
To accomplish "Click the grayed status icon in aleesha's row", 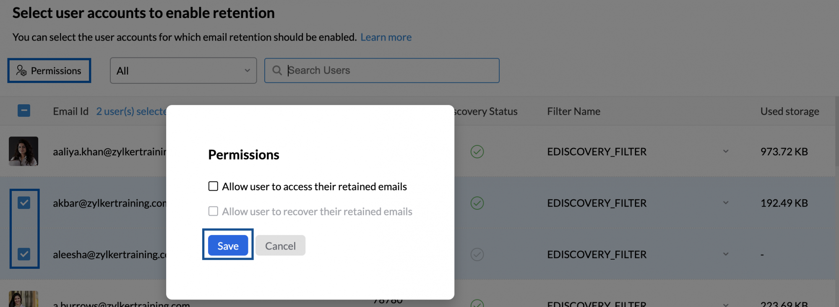I will point(477,254).
